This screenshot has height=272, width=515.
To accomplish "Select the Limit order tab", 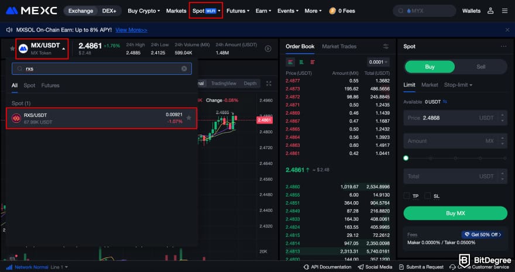I will coord(409,85).
